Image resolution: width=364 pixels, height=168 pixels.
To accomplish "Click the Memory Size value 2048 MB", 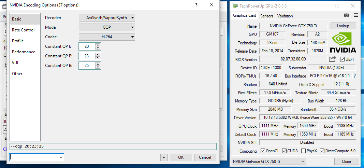I will [x=275, y=109].
